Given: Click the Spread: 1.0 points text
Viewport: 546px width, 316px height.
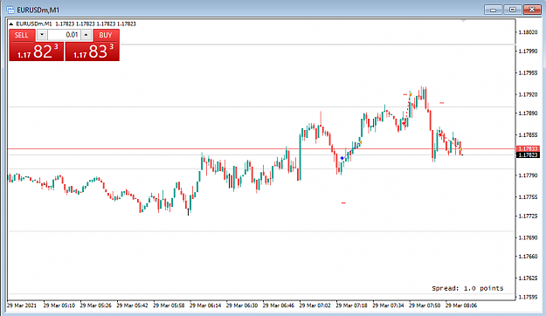Looking at the screenshot, I should (467, 288).
